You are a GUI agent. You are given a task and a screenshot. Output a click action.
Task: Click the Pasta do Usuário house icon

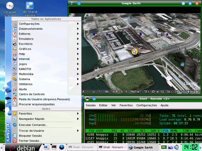(x=15, y=99)
